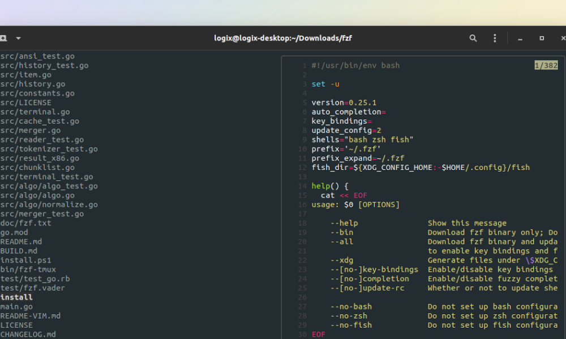Select doc/fzf.txt entry

coord(26,223)
